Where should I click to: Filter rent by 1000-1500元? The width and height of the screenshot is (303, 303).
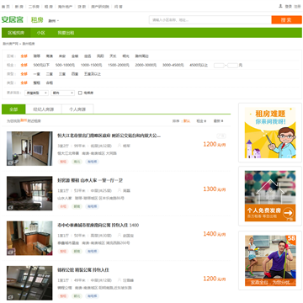(x=92, y=65)
